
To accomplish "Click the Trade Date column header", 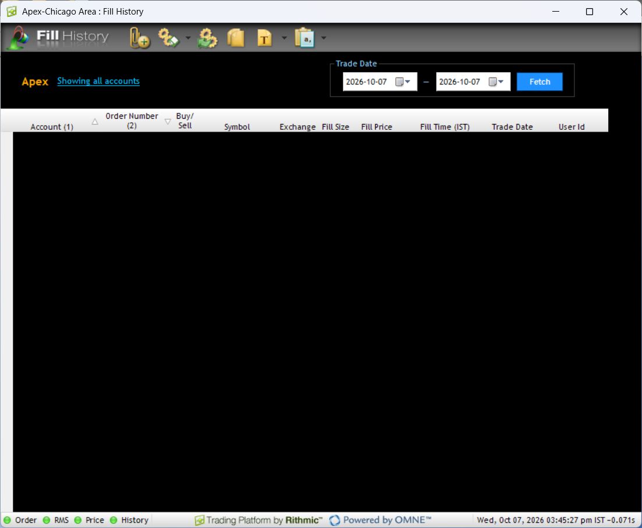I will tap(512, 127).
